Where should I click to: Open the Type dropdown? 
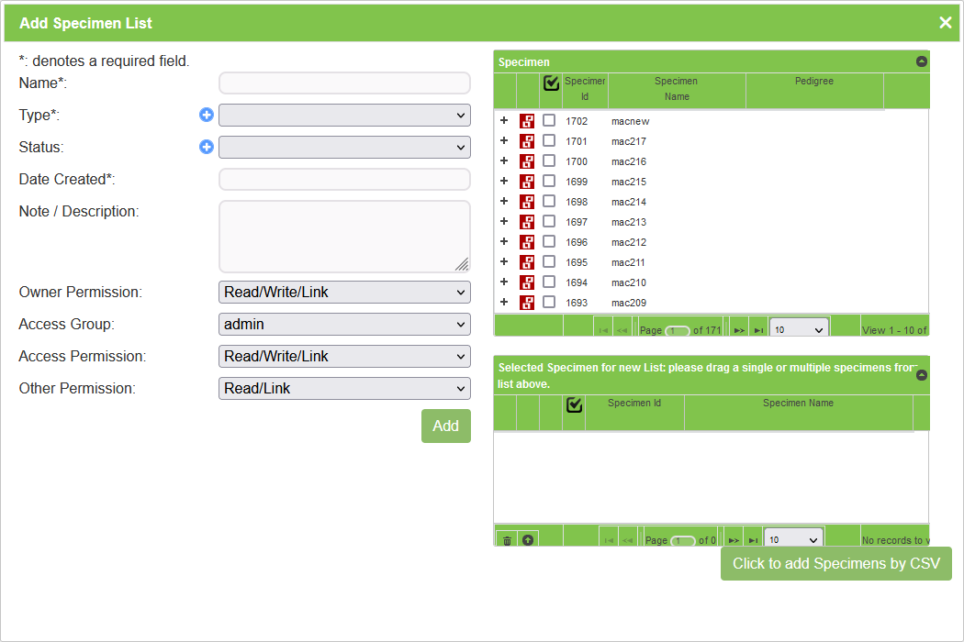coord(344,115)
